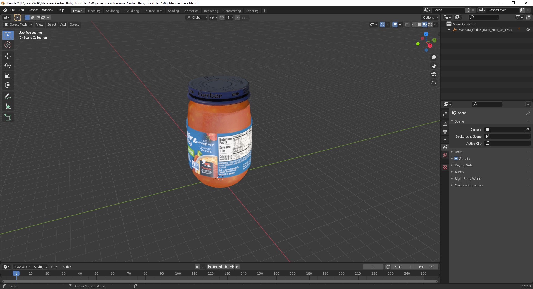Switch to wireframe viewport shading

tap(414, 24)
